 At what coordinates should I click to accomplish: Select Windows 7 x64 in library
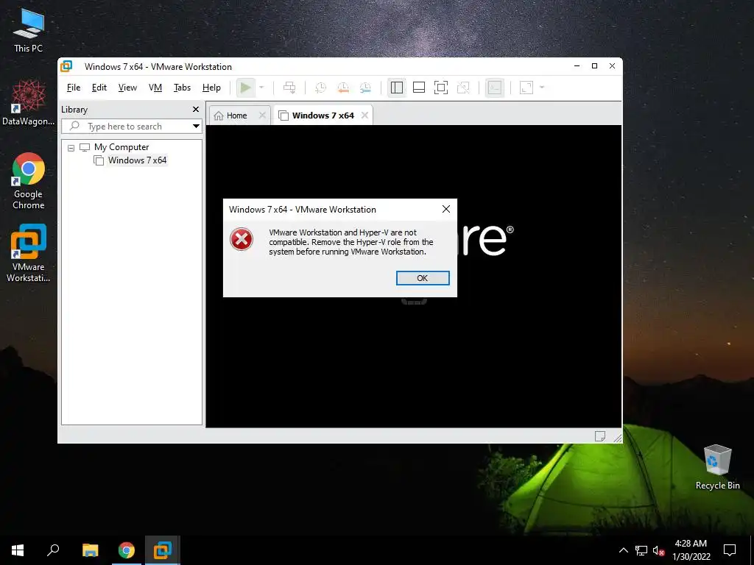click(137, 160)
